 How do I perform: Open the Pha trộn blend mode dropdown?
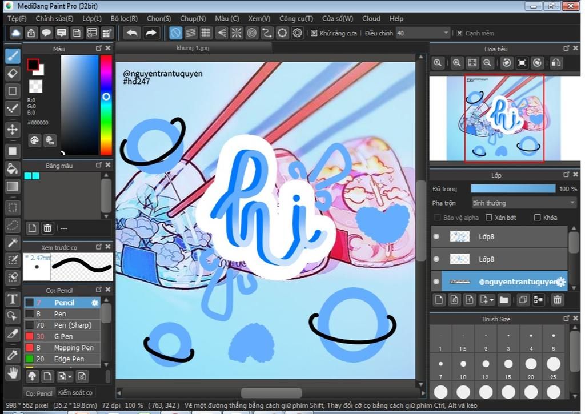click(x=524, y=203)
